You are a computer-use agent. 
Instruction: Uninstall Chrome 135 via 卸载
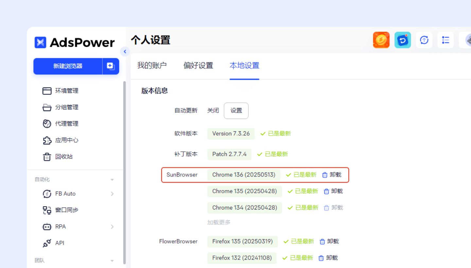(x=337, y=191)
